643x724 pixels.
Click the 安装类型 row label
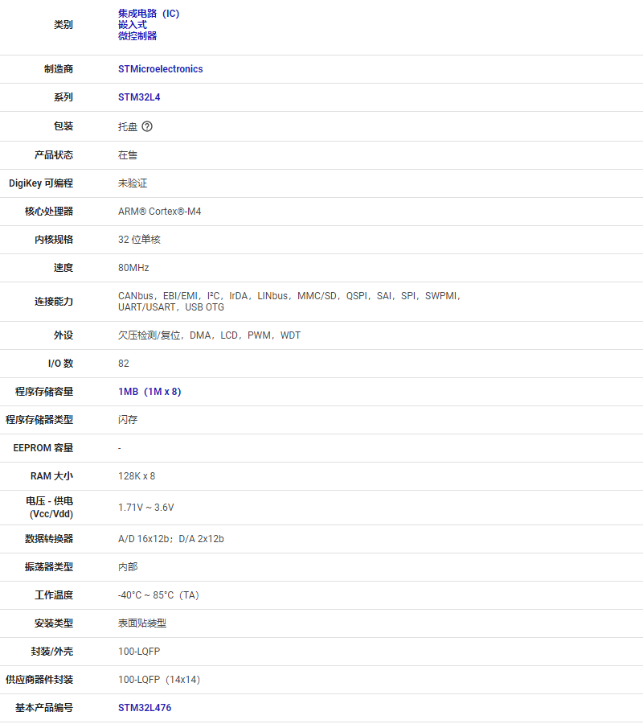click(x=54, y=623)
